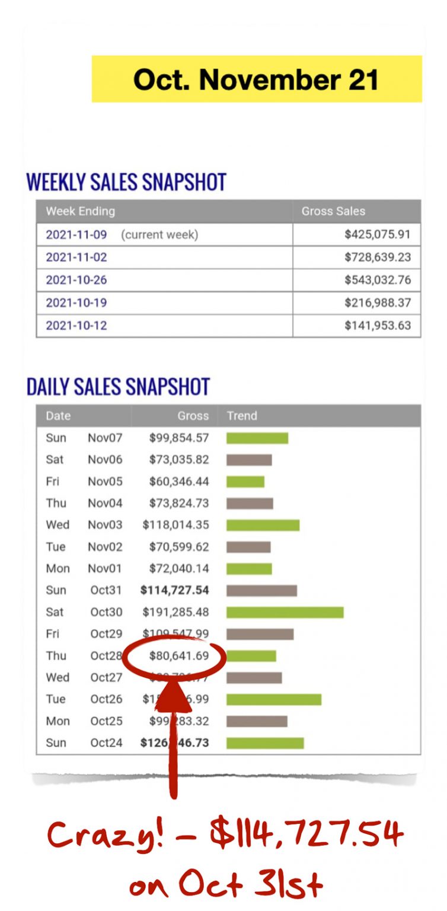Click the Gross Sales column header

click(333, 211)
